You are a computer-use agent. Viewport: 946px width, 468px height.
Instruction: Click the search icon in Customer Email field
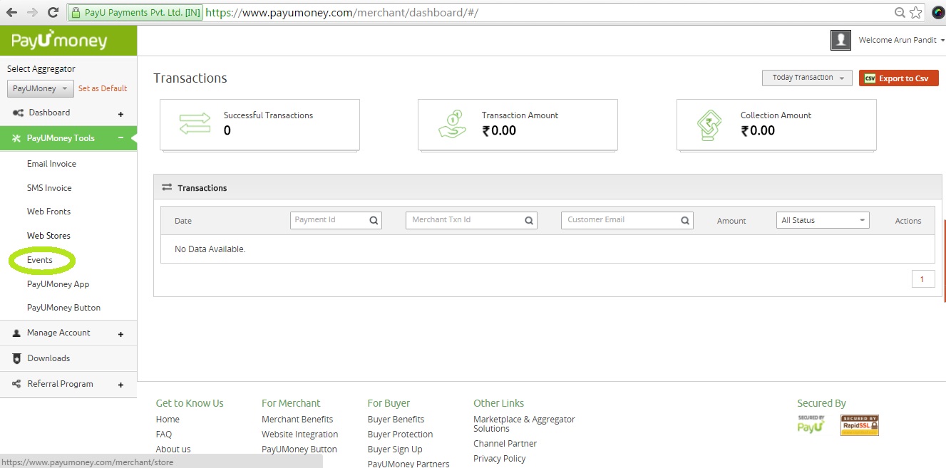(685, 221)
